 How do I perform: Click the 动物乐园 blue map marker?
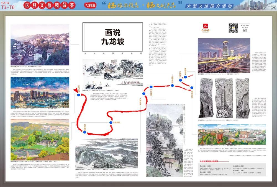(172, 86)
